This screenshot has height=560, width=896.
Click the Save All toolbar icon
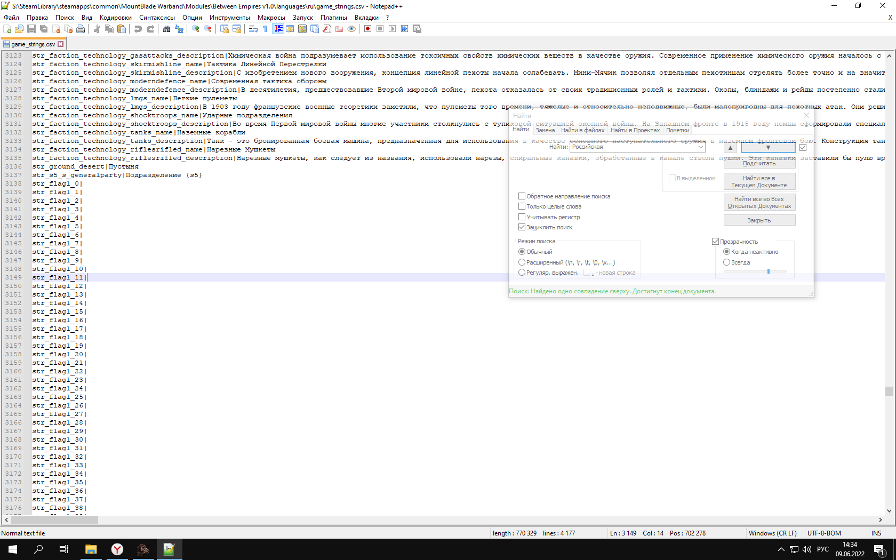coord(44,29)
